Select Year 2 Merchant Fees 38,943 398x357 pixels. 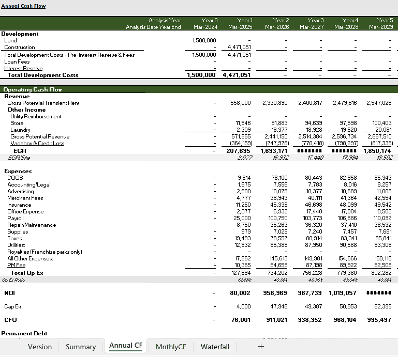[279, 198]
